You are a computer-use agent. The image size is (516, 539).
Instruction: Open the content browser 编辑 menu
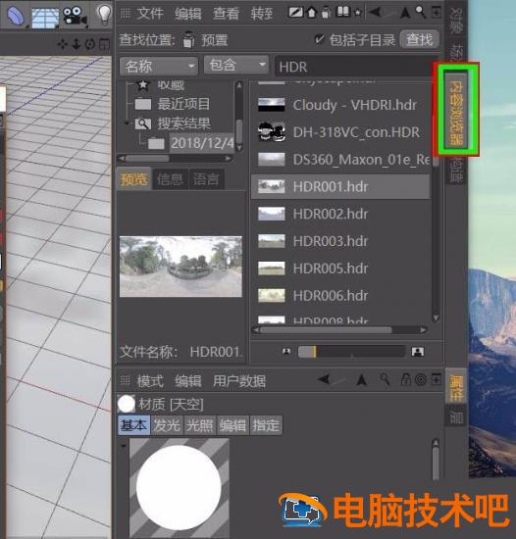click(187, 14)
